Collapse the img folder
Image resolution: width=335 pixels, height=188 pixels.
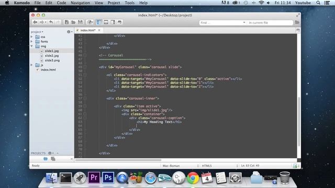point(31,46)
